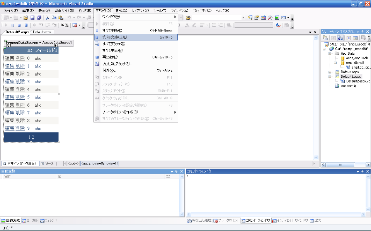Click the Copy toolbar icon
Viewport: 371px width, 231px height.
pyautogui.click(x=54, y=18)
